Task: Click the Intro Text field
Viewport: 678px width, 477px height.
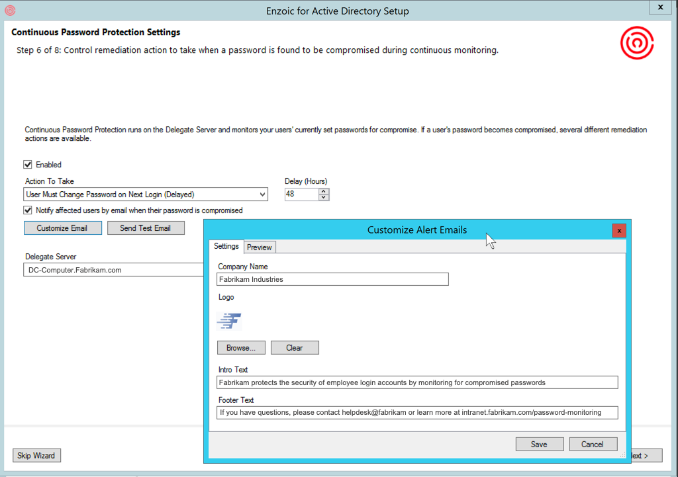Action: coord(417,382)
